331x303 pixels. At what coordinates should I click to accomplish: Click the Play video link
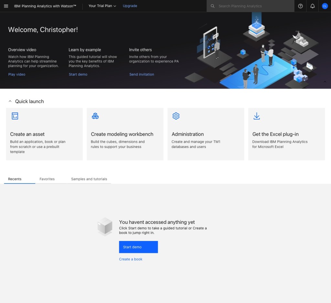(17, 74)
